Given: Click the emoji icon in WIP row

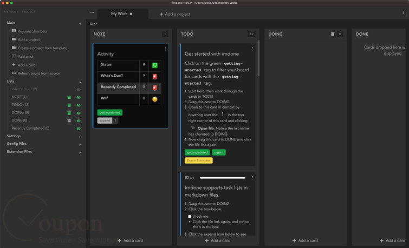Looking at the screenshot, I should pyautogui.click(x=155, y=99).
